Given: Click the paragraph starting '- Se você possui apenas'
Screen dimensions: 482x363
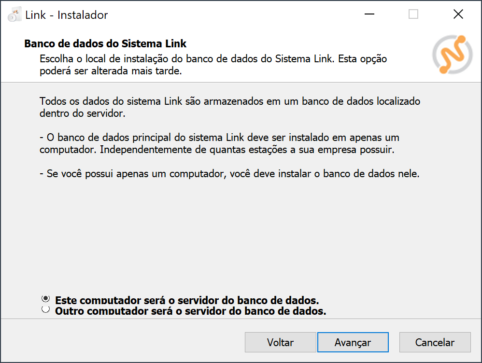Looking at the screenshot, I should pos(230,174).
